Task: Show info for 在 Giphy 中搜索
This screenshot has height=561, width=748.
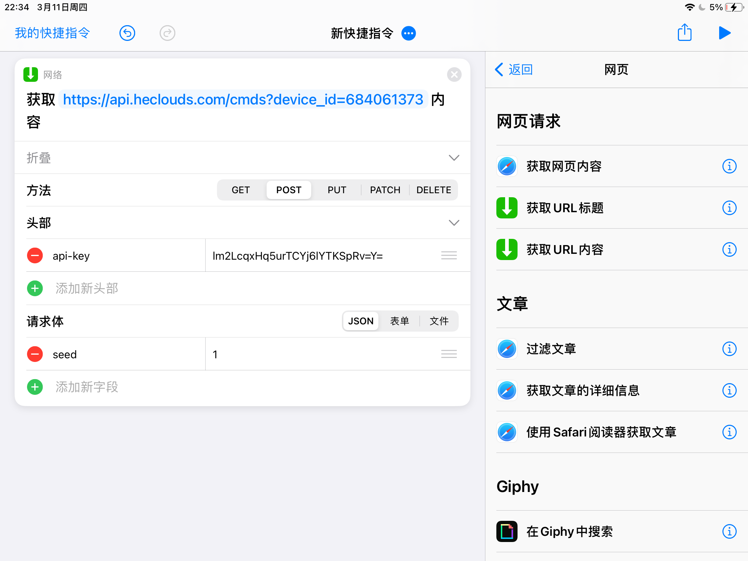Action: point(729,531)
